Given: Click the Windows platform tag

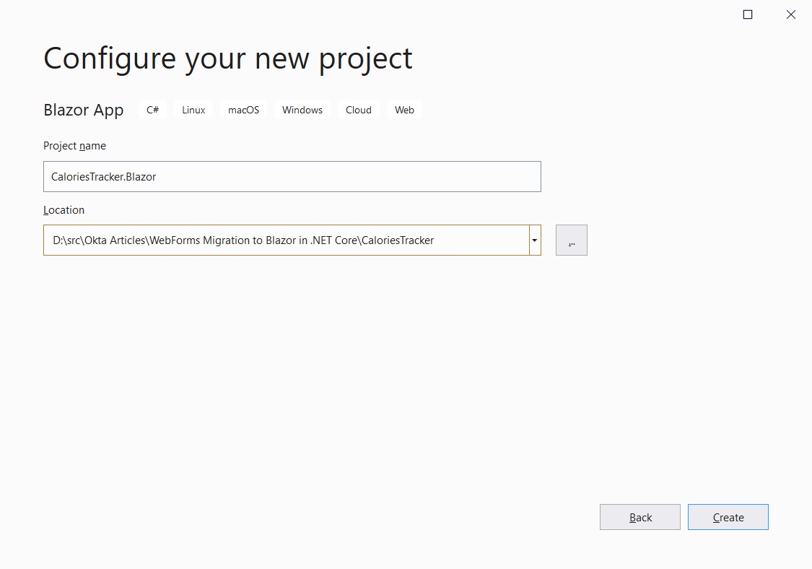Looking at the screenshot, I should (x=302, y=110).
